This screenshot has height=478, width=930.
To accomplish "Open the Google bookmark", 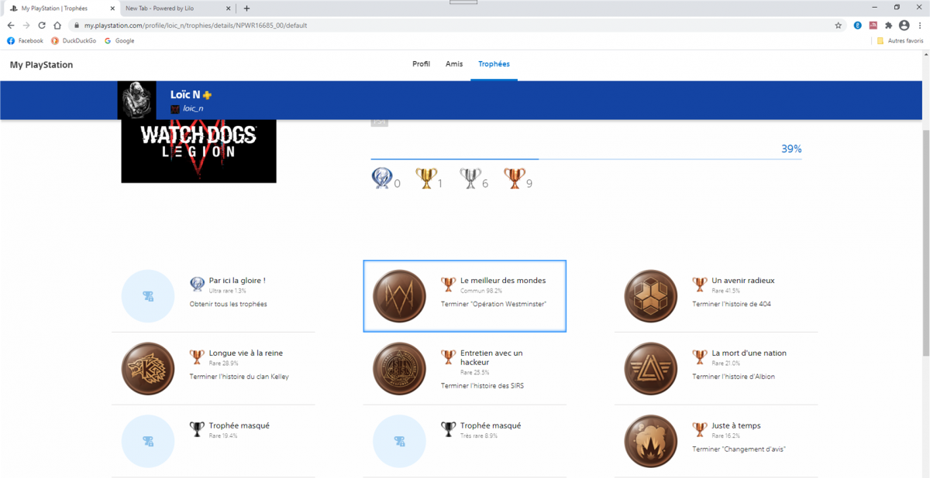I will tap(119, 40).
